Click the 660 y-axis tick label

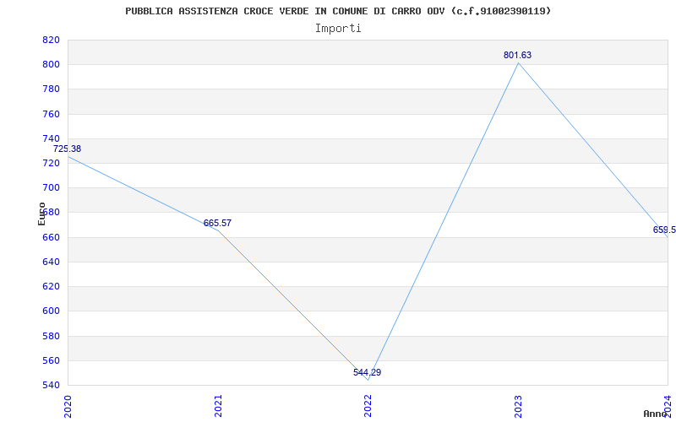(51, 237)
